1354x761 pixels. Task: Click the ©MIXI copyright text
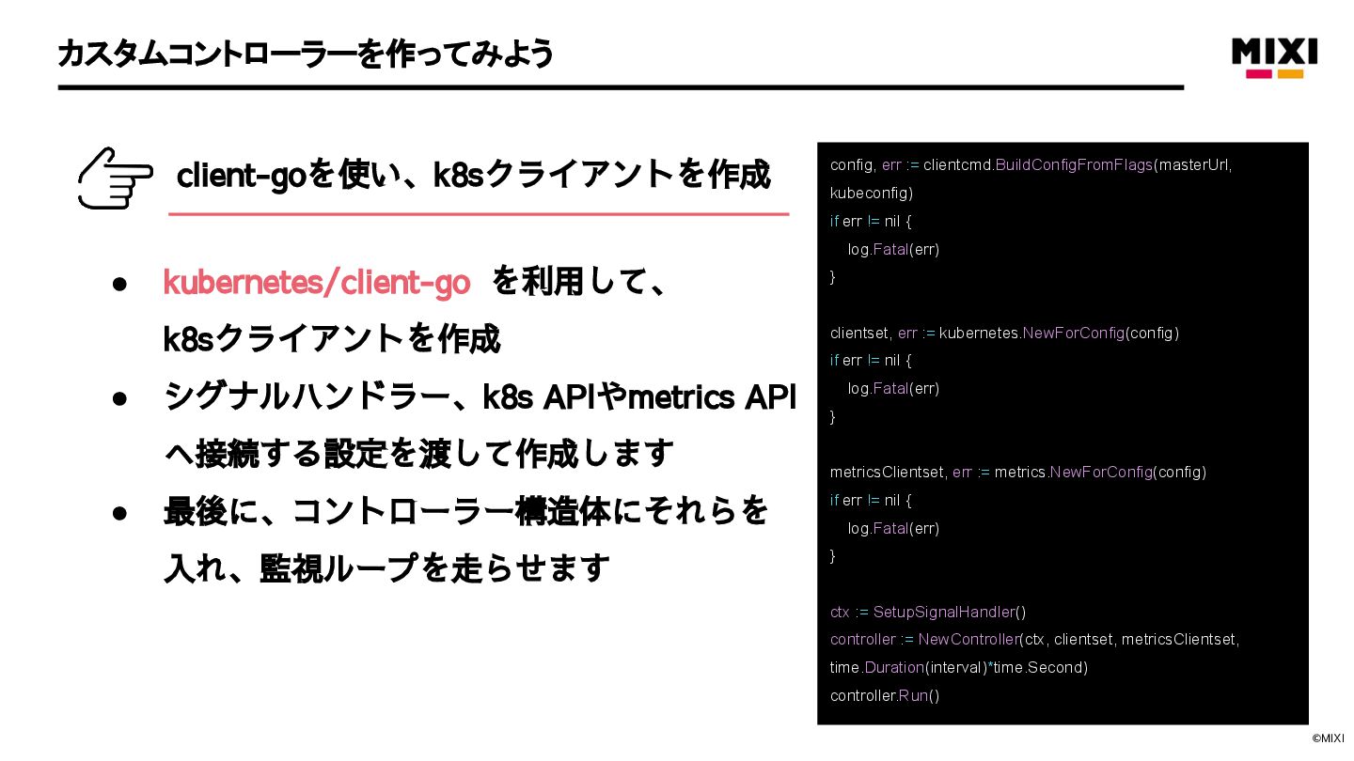pyautogui.click(x=1329, y=738)
